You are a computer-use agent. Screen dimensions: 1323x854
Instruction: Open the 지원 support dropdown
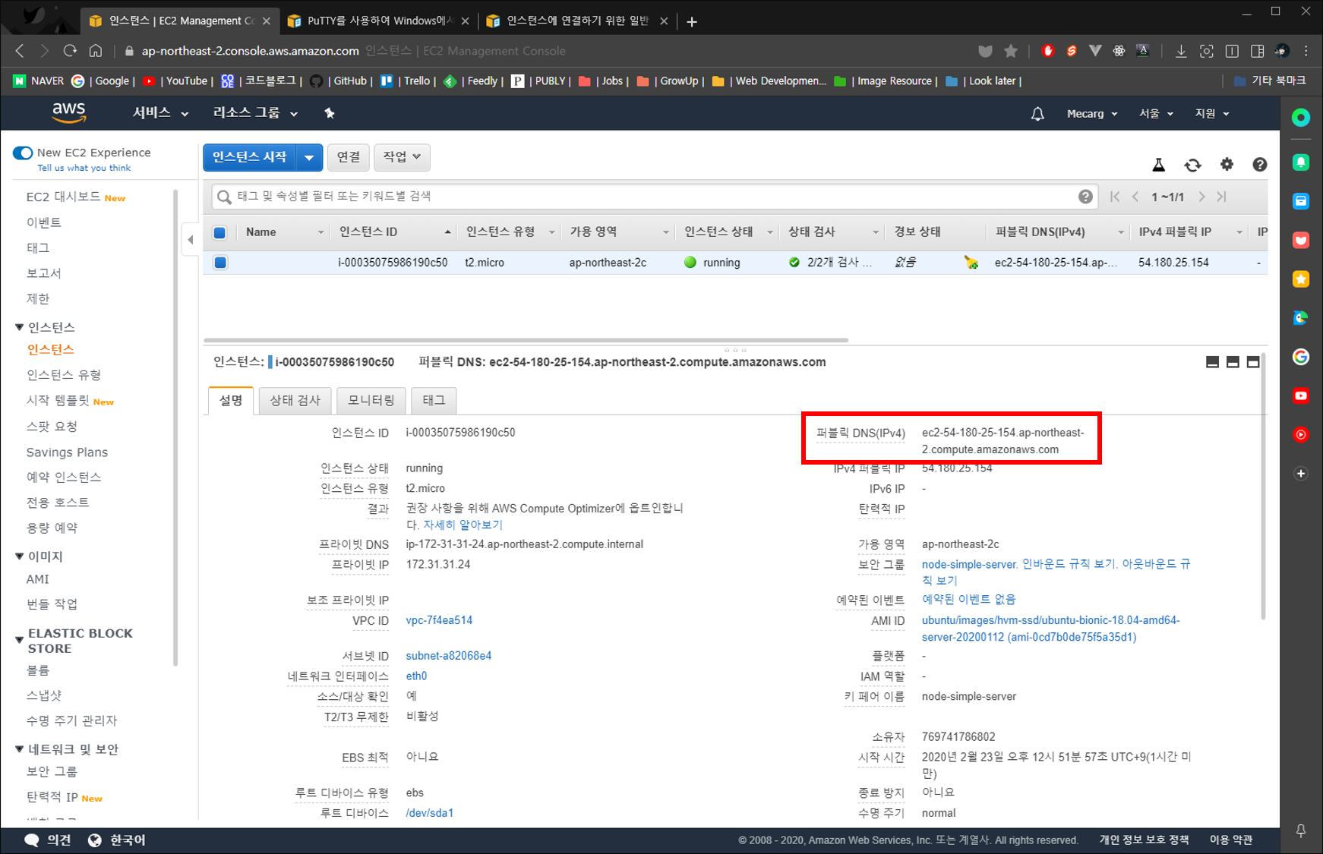1212,114
